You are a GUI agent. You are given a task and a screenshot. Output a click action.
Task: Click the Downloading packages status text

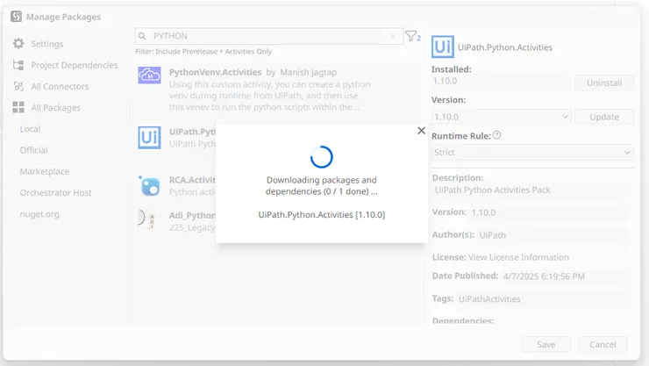322,185
